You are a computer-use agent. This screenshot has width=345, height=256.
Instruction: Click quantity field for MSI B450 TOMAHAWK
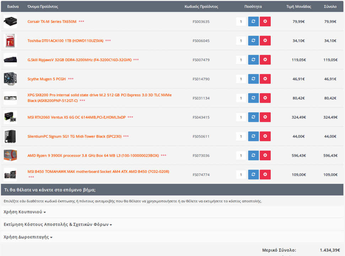(x=241, y=175)
